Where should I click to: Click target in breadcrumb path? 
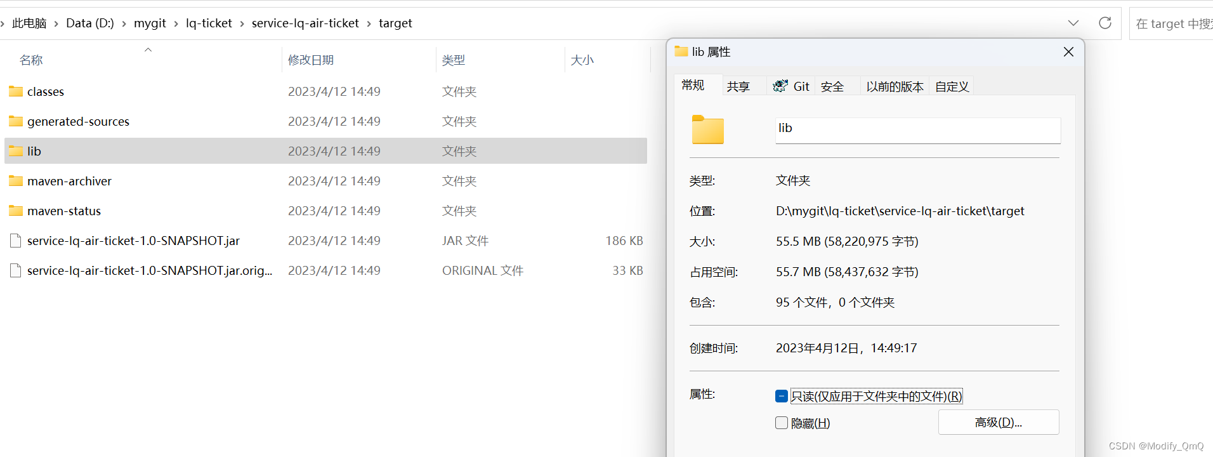[395, 23]
